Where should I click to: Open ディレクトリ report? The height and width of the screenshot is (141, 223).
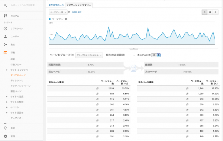pyautogui.click(x=17, y=81)
